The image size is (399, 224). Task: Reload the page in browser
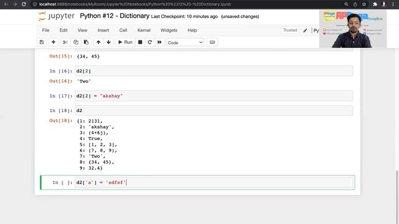(24, 4)
